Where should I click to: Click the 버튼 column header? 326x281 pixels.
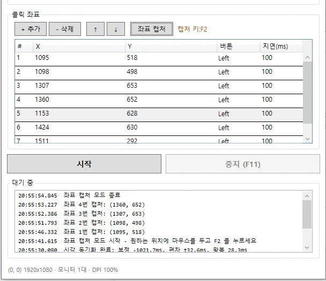pos(239,46)
